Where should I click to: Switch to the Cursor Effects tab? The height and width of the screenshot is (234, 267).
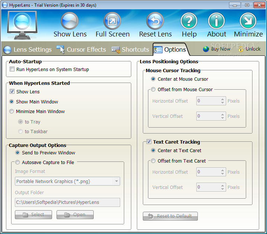81,49
